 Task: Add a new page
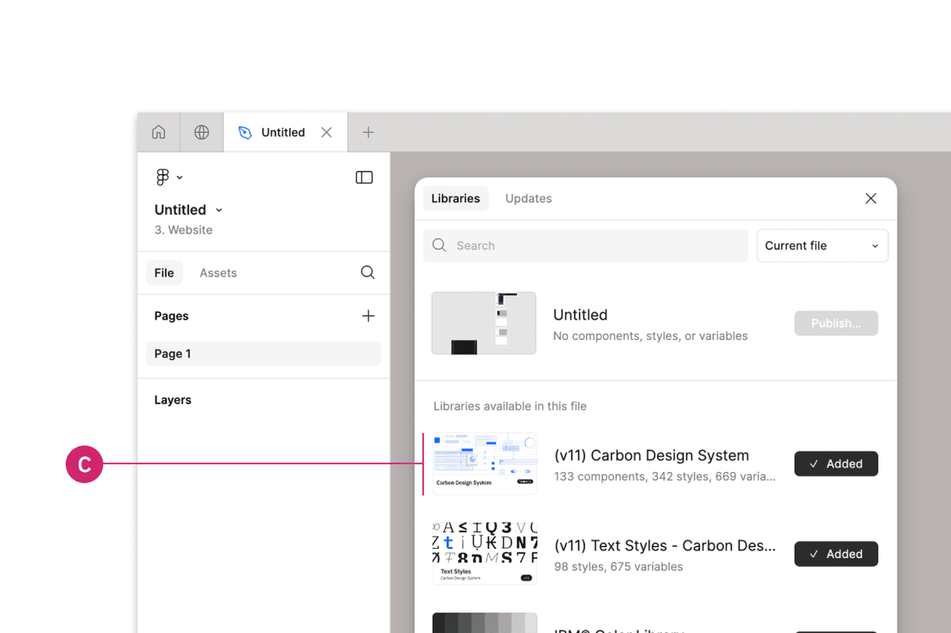tap(368, 316)
